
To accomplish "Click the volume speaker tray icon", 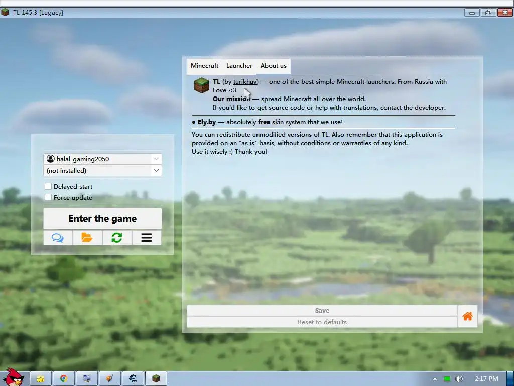I will coord(459,379).
